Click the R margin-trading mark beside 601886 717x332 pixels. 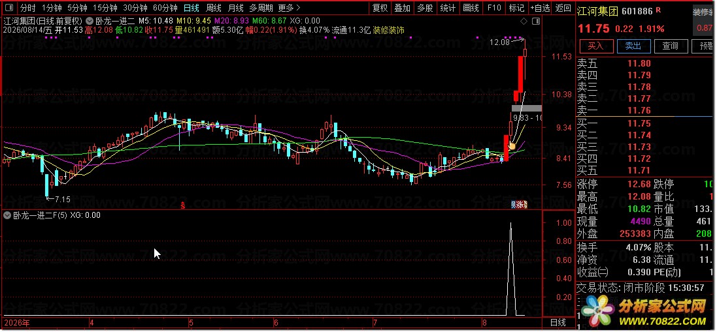(x=658, y=10)
